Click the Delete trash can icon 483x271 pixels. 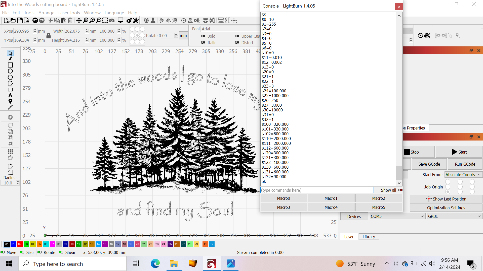click(70, 21)
